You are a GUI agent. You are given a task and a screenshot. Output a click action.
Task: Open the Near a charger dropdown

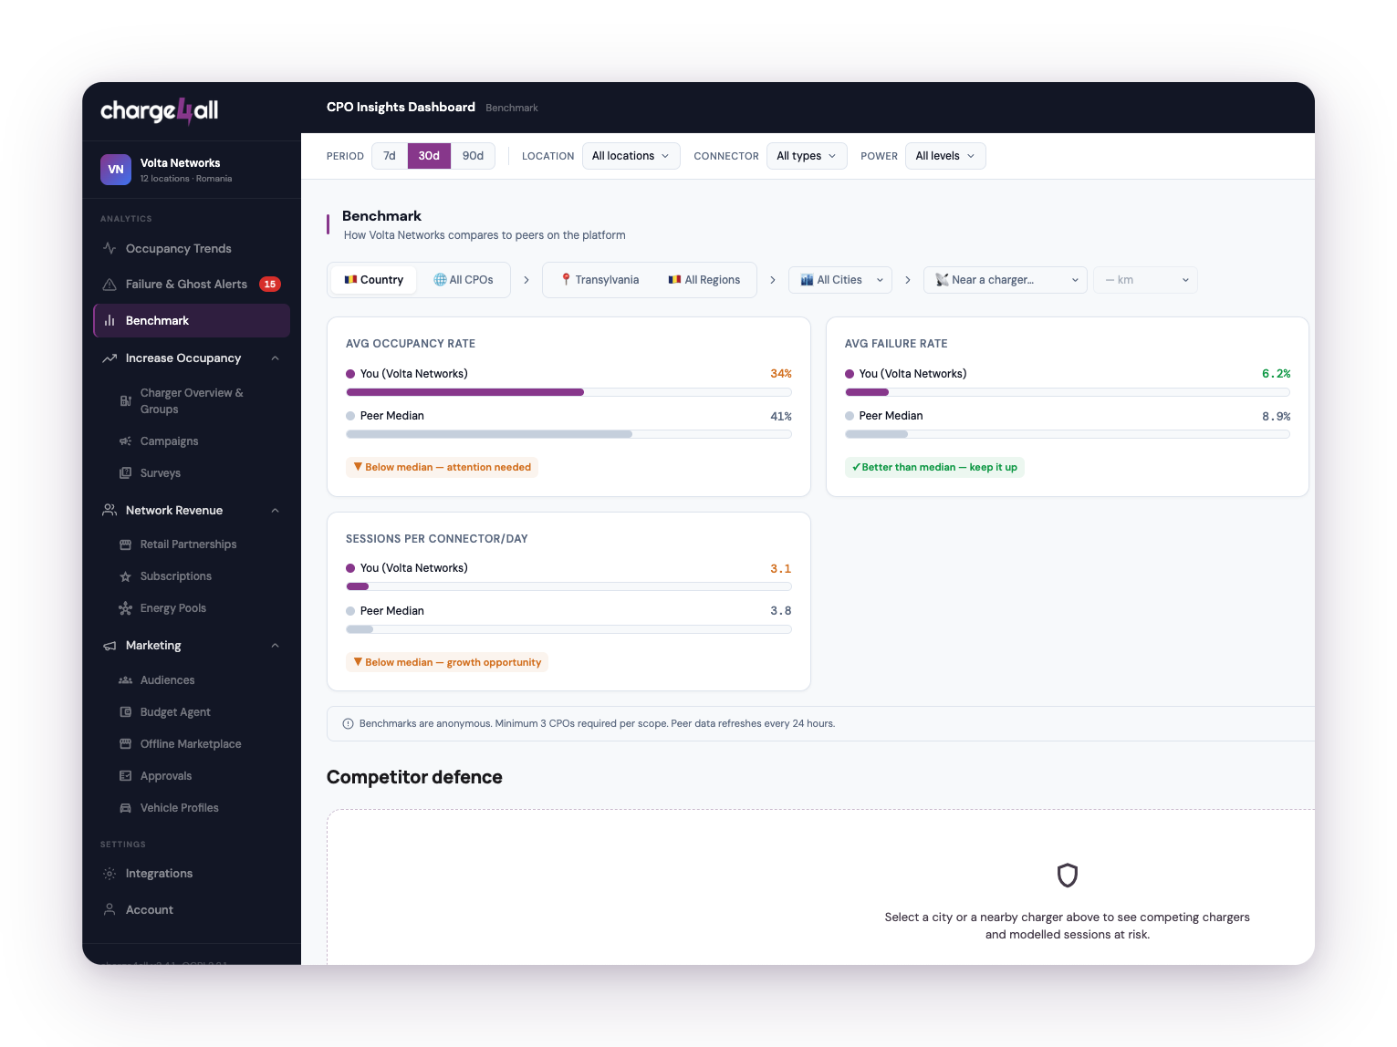point(1005,280)
